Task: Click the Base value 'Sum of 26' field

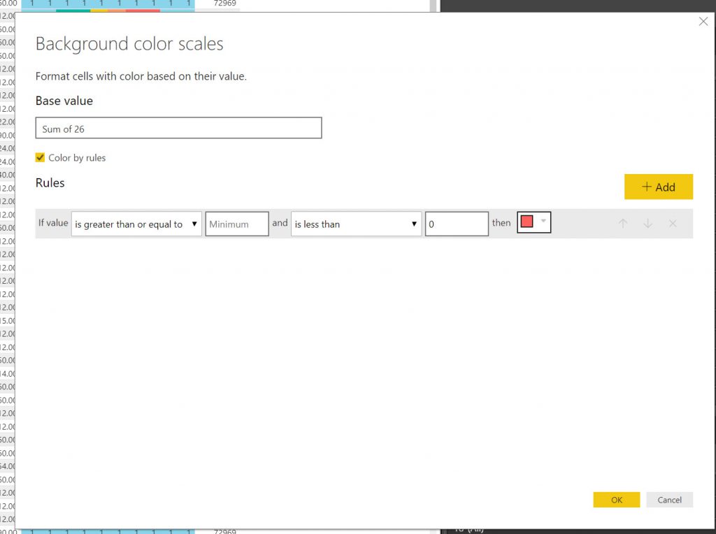Action: tap(178, 129)
